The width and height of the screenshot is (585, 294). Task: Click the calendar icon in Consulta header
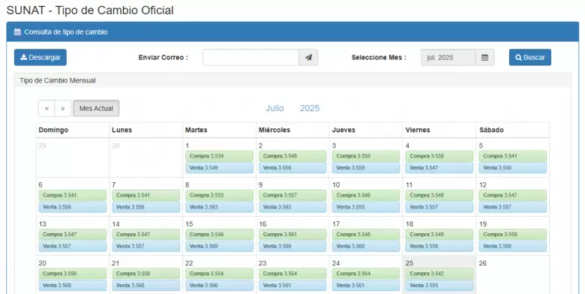point(17,32)
